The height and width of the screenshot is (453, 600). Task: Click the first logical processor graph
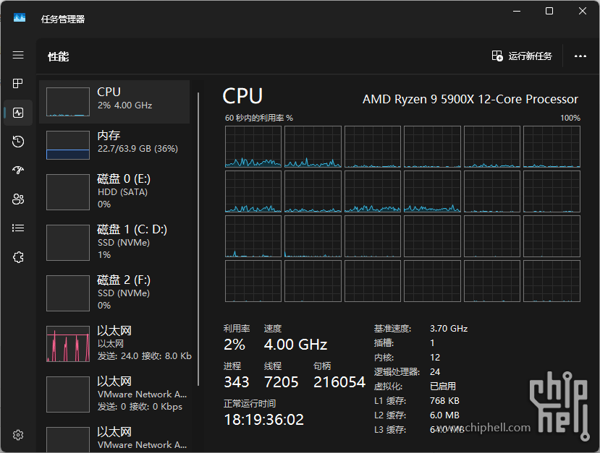pyautogui.click(x=253, y=147)
